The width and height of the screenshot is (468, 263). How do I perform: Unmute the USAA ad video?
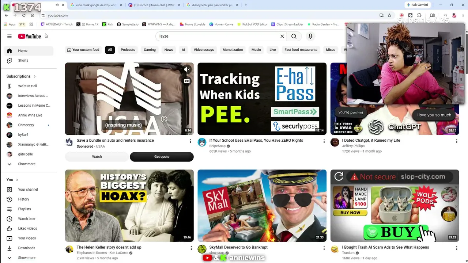click(x=187, y=69)
